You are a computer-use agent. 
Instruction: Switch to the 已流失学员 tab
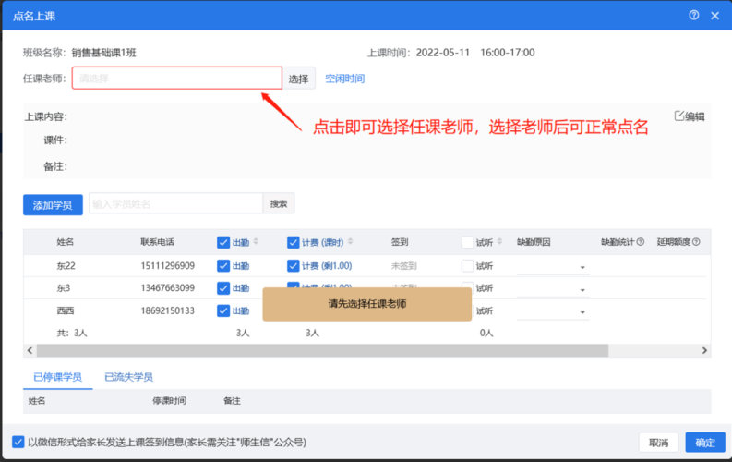[128, 377]
